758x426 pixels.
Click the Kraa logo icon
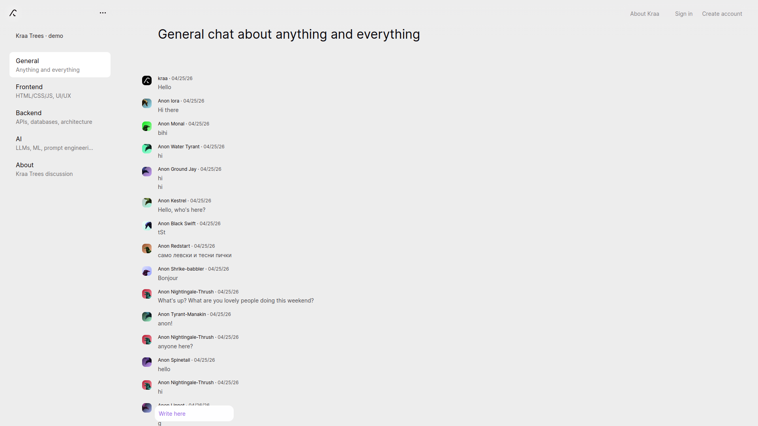pyautogui.click(x=13, y=13)
